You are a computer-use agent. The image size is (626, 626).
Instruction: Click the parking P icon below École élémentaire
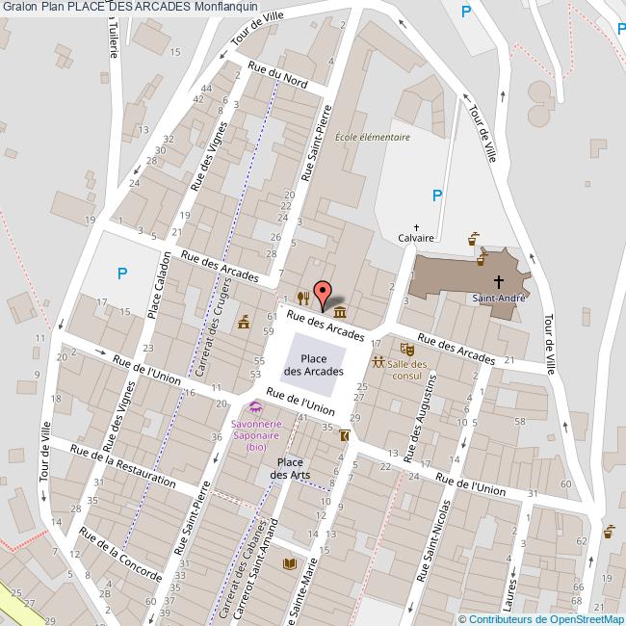[437, 196]
